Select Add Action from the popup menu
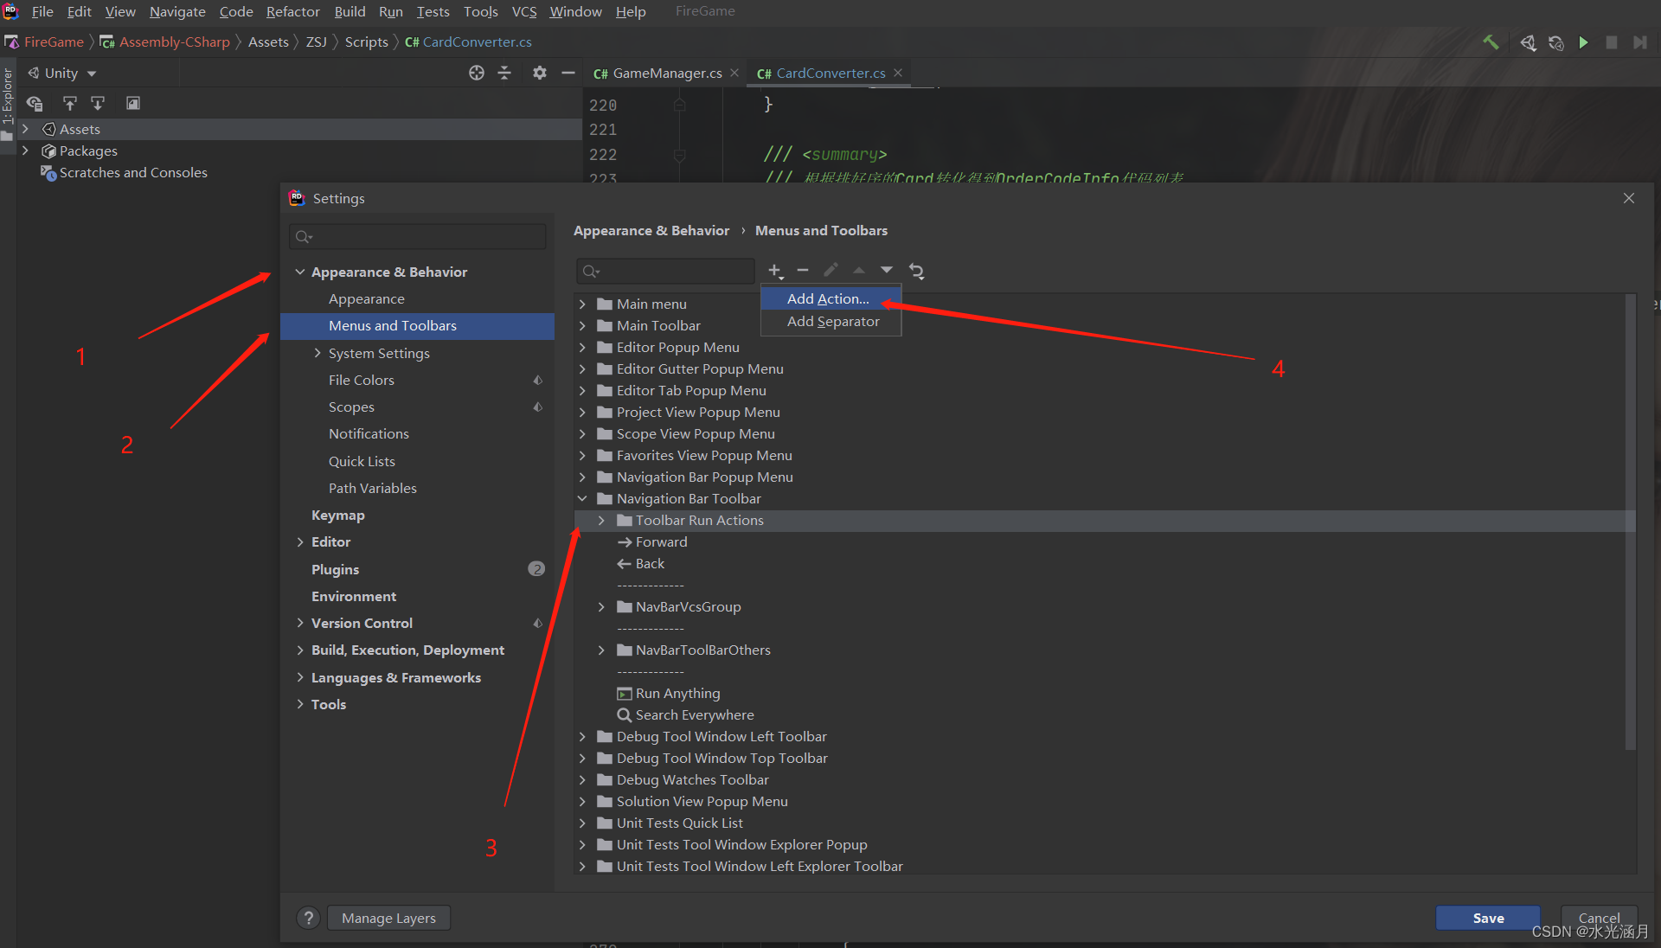 826,298
